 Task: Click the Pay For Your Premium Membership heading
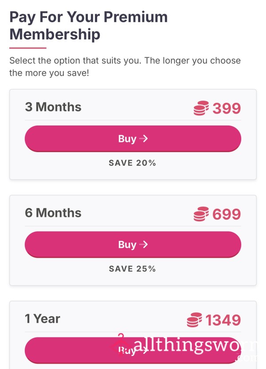coord(89,26)
